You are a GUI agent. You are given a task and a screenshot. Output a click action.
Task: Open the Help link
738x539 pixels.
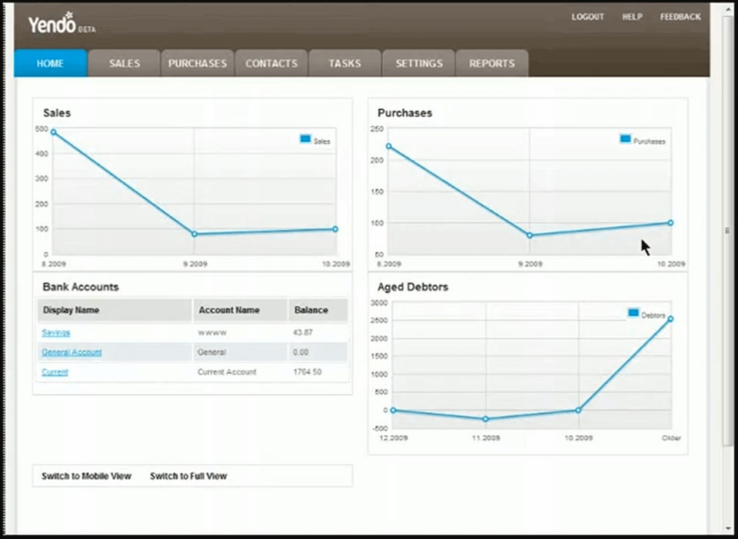(x=632, y=17)
